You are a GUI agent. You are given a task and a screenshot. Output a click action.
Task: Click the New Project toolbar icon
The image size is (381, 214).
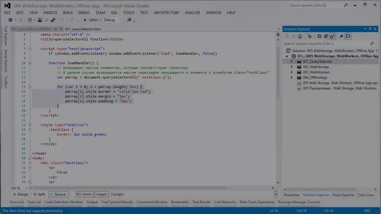click(x=30, y=20)
